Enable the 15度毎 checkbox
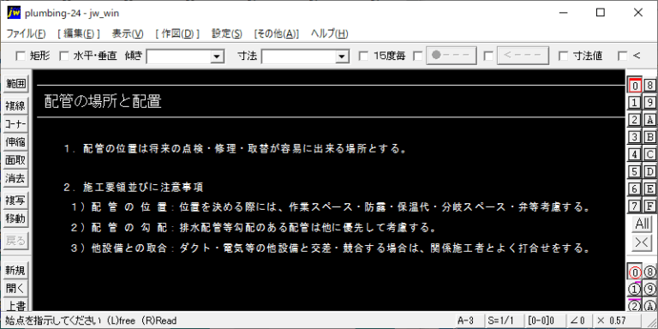658x329 pixels. (x=364, y=56)
